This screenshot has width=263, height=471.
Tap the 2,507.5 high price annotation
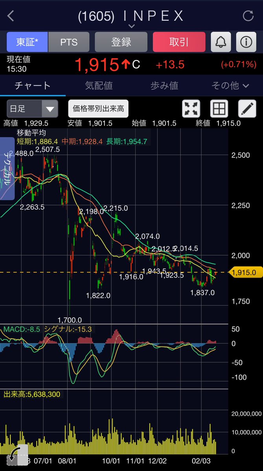coord(48,149)
